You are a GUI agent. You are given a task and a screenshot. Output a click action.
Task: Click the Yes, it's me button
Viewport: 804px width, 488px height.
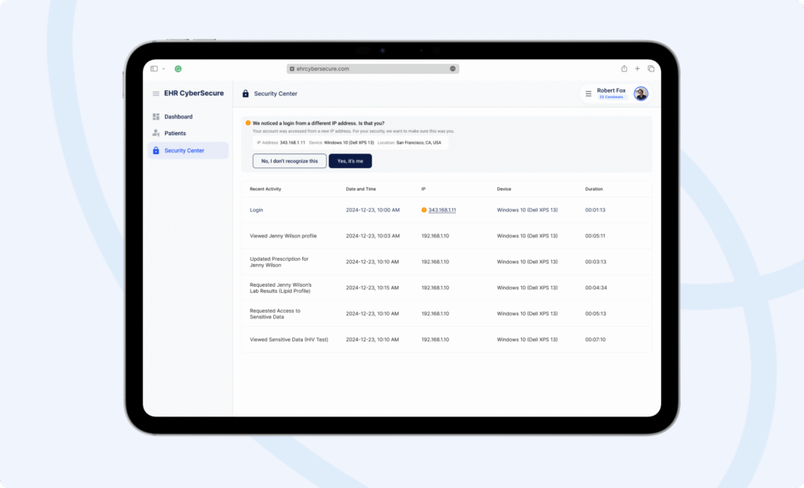tap(349, 160)
